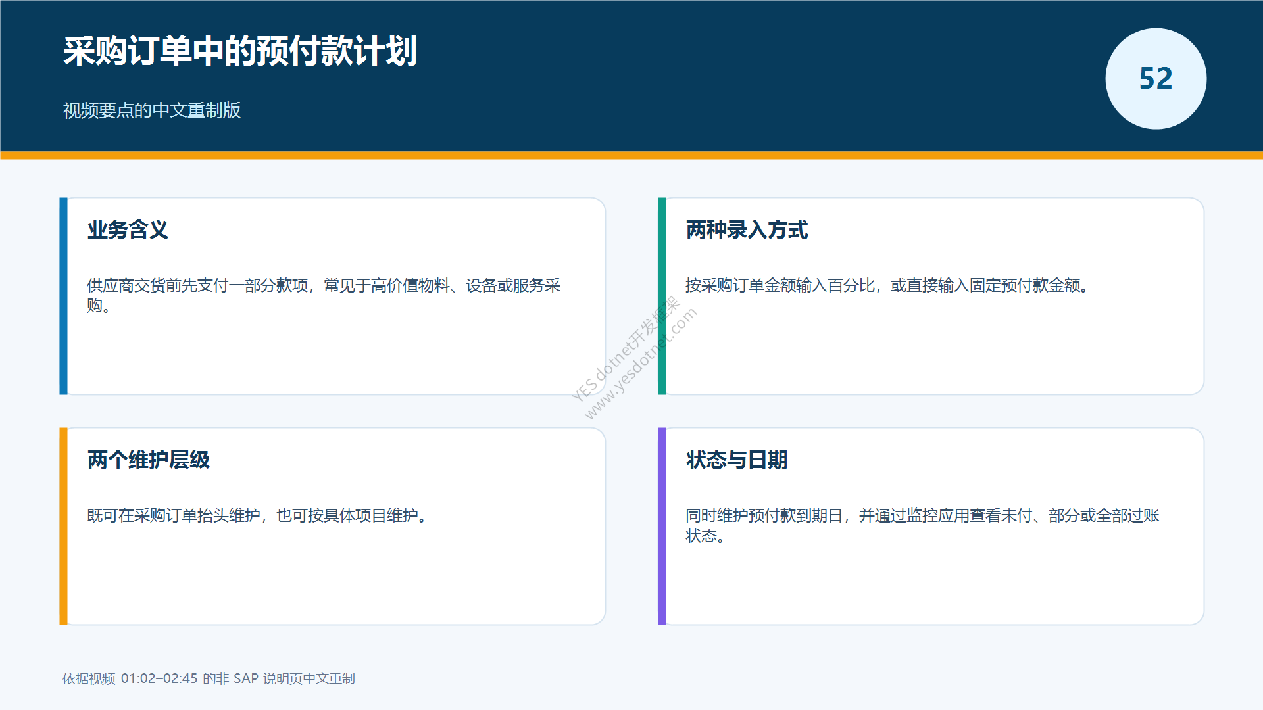The height and width of the screenshot is (710, 1263).
Task: Click the slide number badge 52
Action: point(1156,78)
